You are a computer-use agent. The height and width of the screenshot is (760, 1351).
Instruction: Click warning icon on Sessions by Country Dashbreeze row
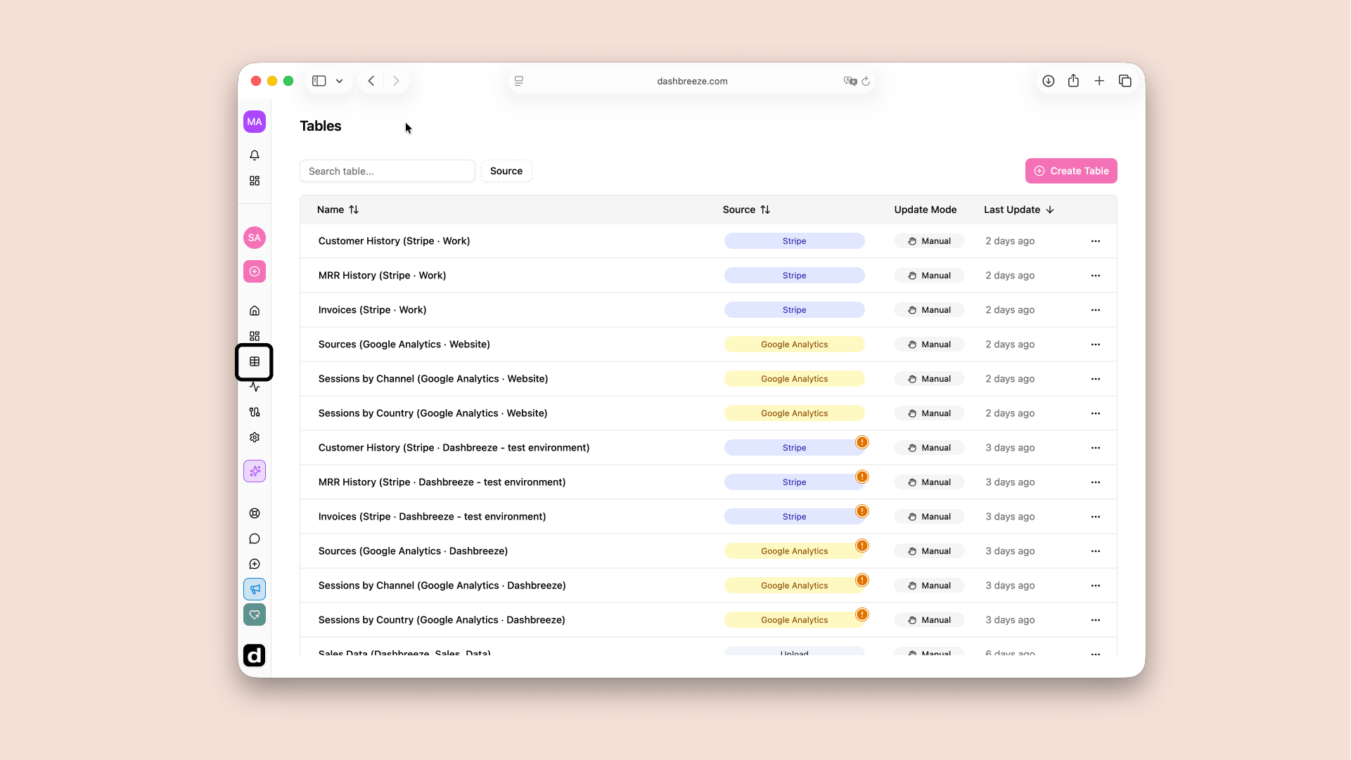pyautogui.click(x=862, y=614)
